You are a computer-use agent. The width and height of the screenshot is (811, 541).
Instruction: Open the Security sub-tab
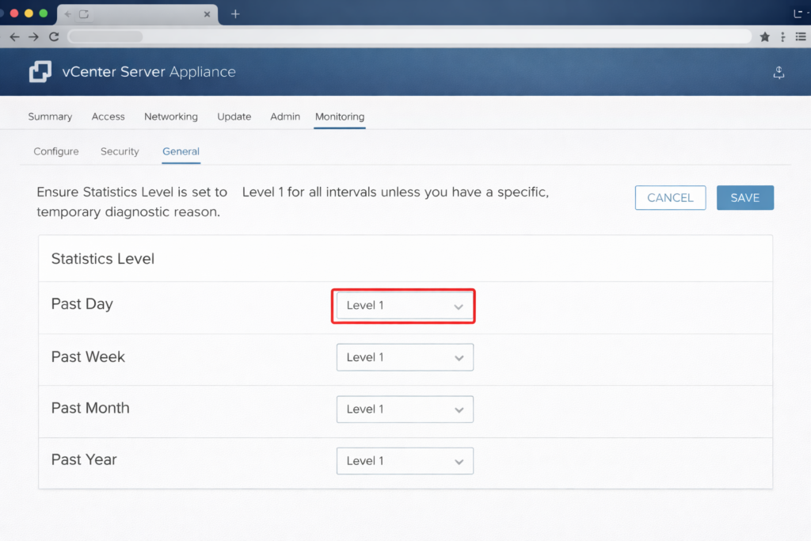click(119, 151)
